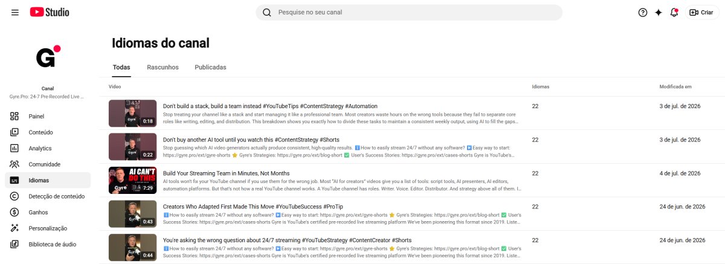Open the notifications bell
Image resolution: width=725 pixels, height=264 pixels.
tap(674, 12)
